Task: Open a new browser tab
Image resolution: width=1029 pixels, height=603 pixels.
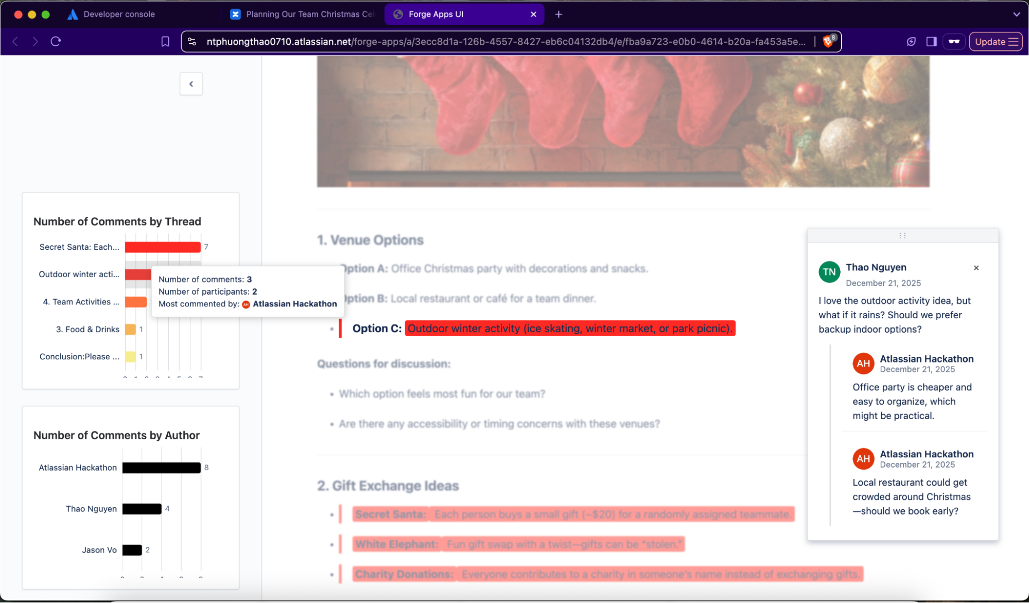Action: click(559, 14)
